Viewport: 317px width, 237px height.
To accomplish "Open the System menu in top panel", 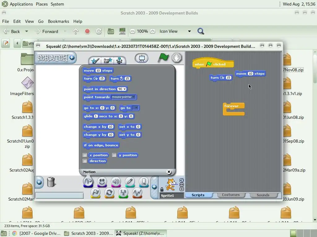I will click(57, 4).
